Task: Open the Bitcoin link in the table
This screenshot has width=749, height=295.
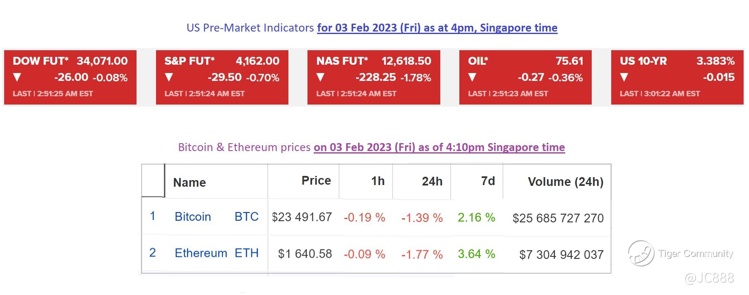Action: pyautogui.click(x=193, y=217)
